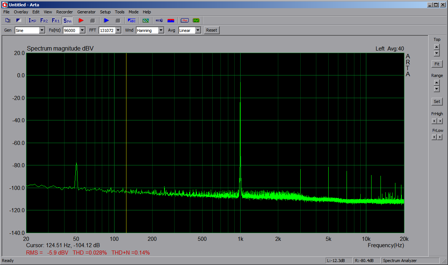Image resolution: width=448 pixels, height=265 pixels.
Task: Click the green waveform icon
Action: point(196,20)
